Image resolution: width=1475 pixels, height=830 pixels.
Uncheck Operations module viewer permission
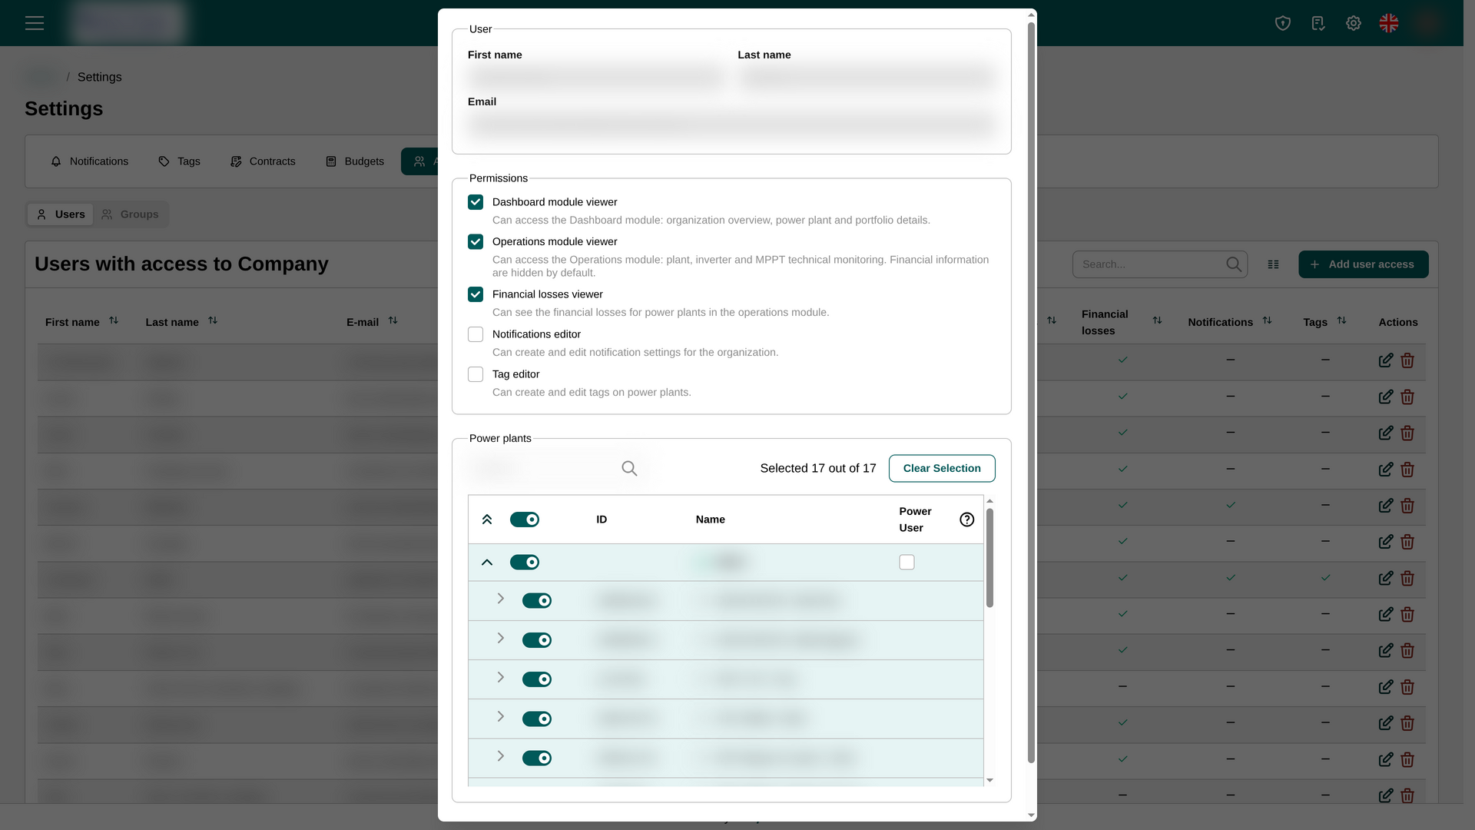[476, 241]
